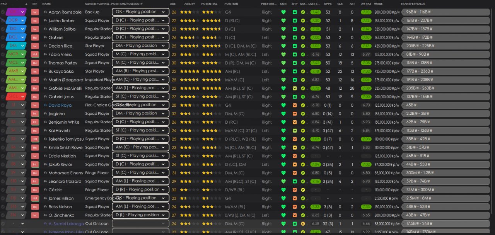The height and width of the screenshot is (235, 495).
Task: Click Gabriel Jesus's Hol info badge
Action: (x=35, y=97)
